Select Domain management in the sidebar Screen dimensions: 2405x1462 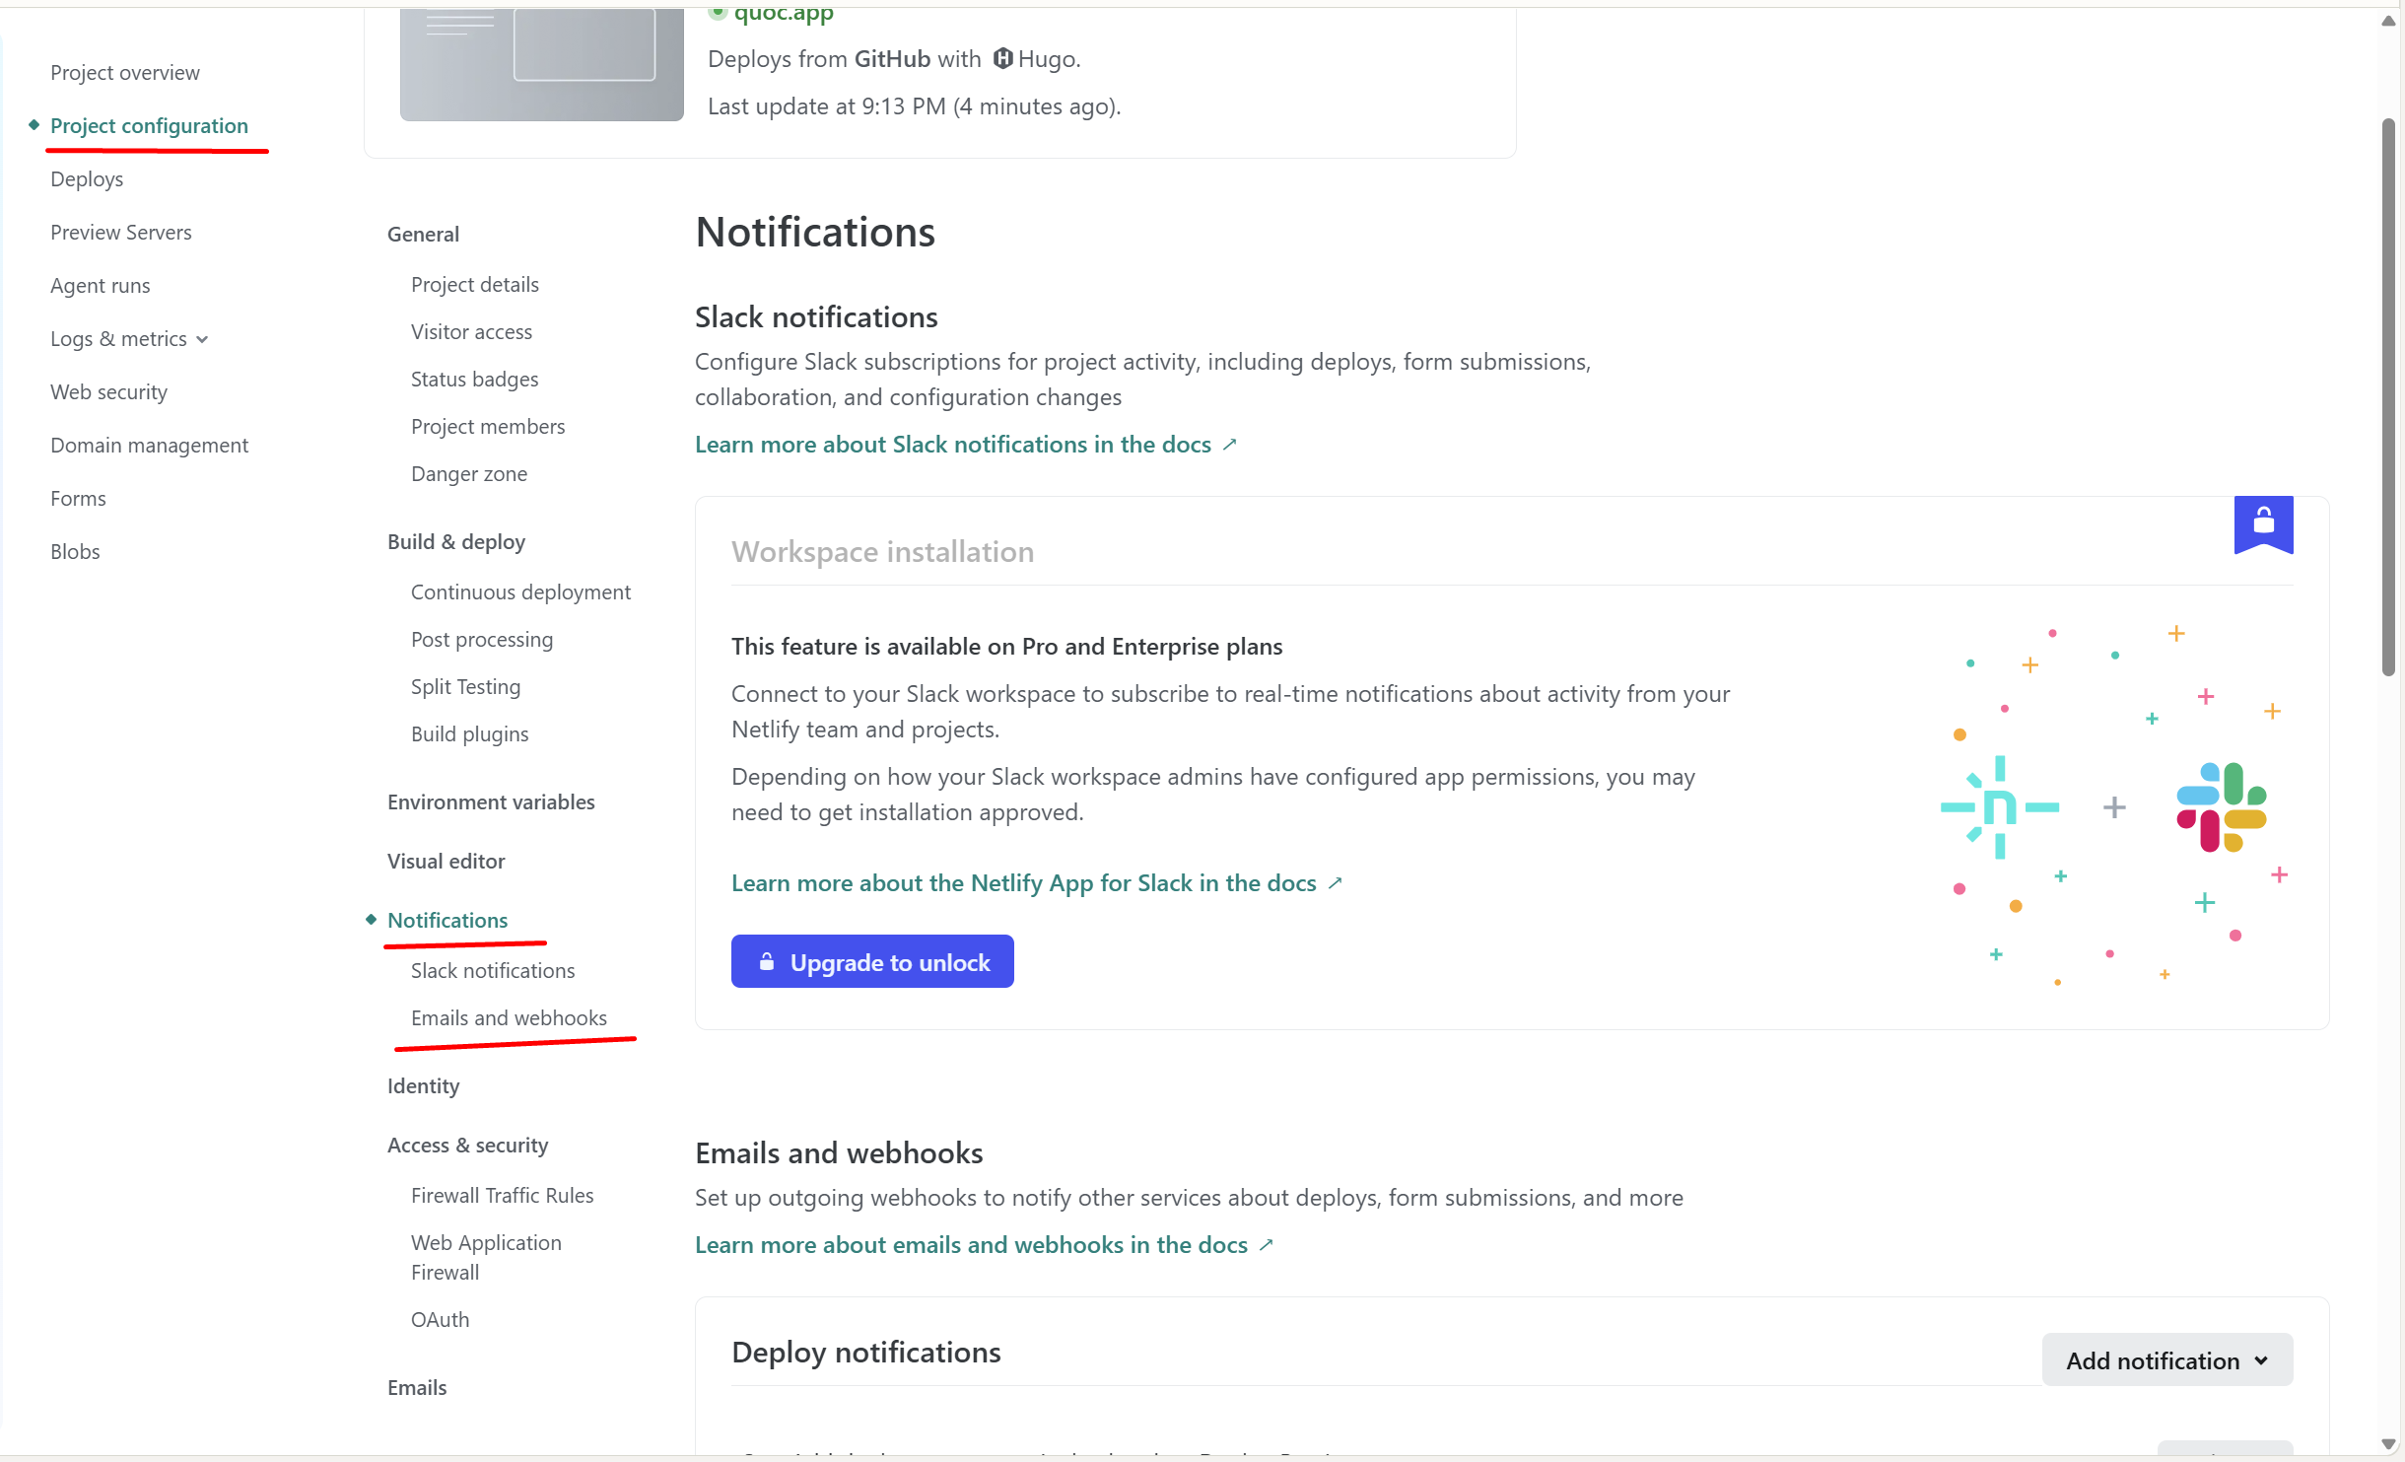149,446
